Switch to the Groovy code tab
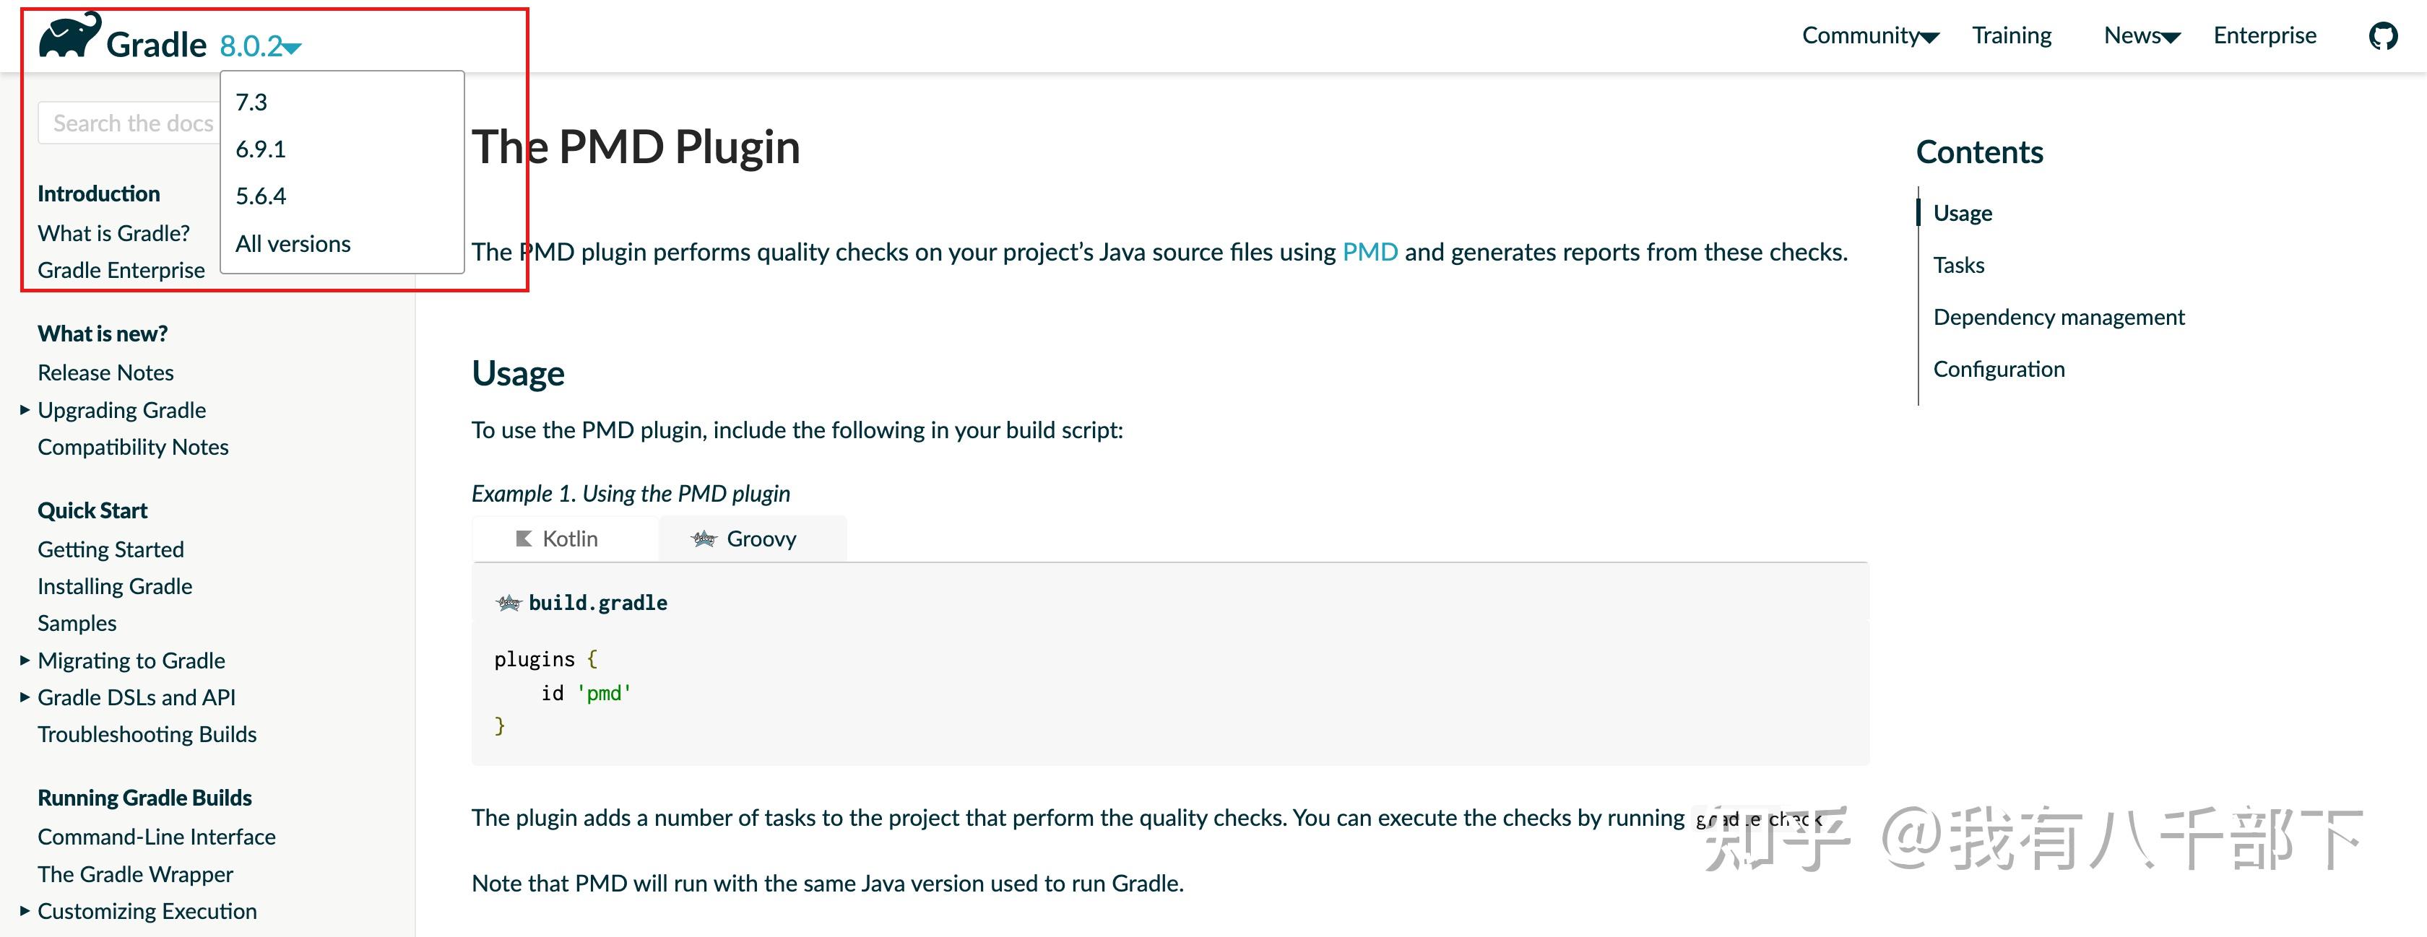This screenshot has width=2427, height=937. (x=746, y=539)
